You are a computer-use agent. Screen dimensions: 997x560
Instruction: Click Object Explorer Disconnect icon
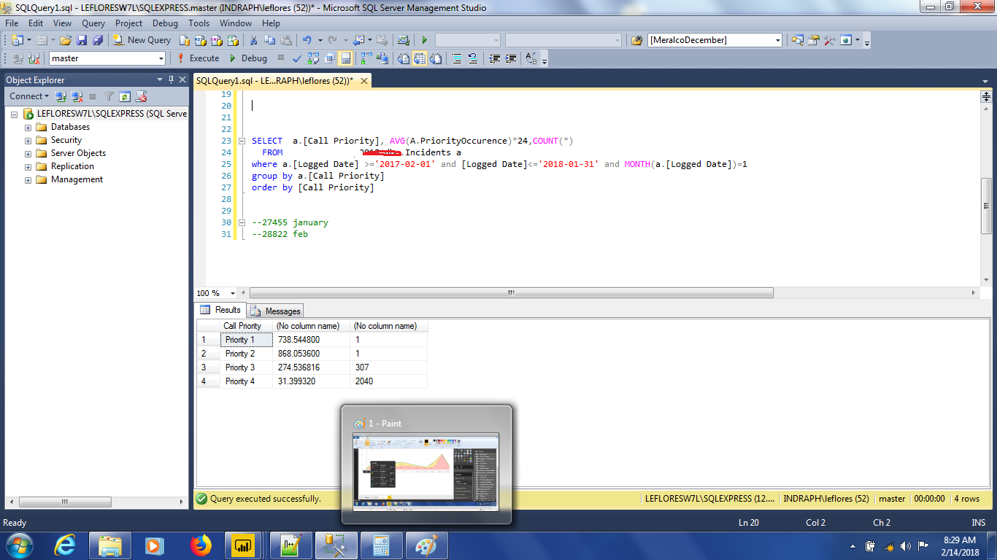click(x=77, y=96)
